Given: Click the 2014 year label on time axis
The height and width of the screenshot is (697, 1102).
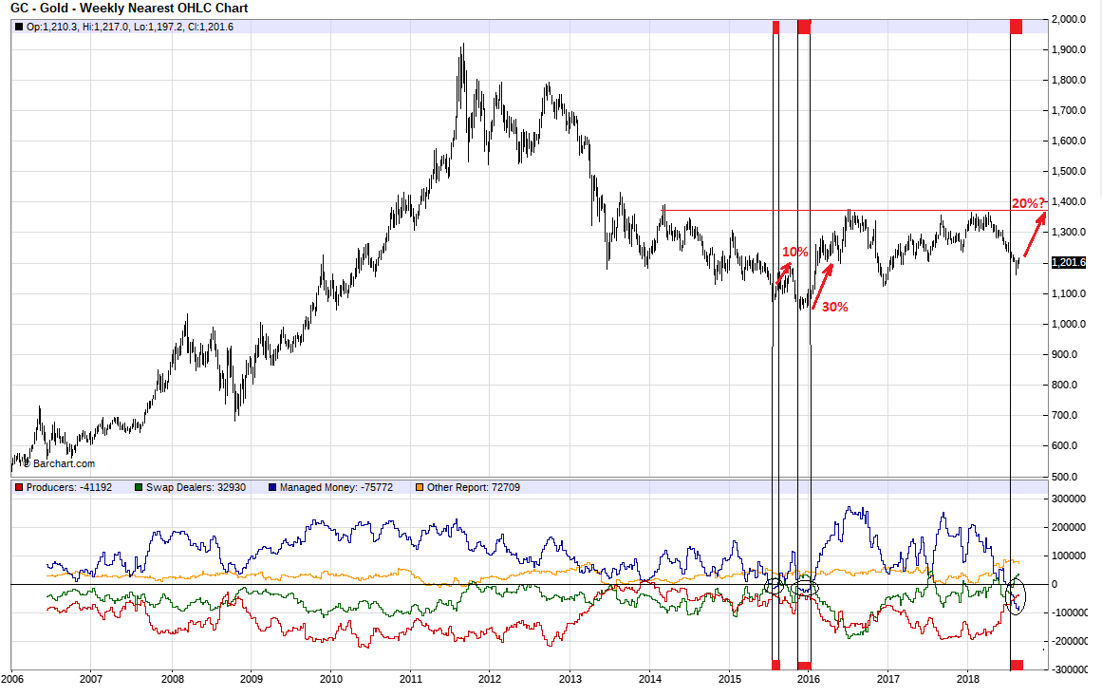Looking at the screenshot, I should click(650, 679).
